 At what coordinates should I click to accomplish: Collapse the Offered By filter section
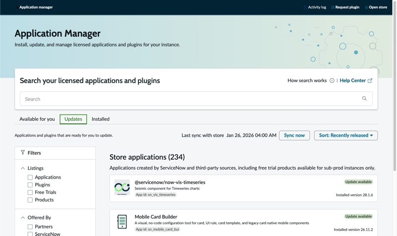[23, 218]
